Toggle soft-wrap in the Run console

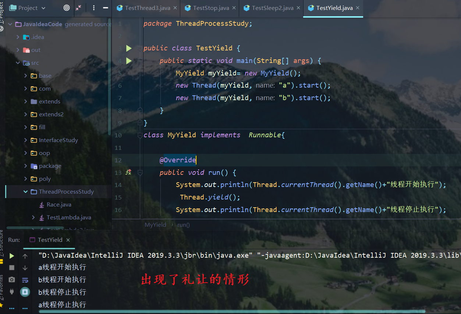pyautogui.click(x=25, y=280)
